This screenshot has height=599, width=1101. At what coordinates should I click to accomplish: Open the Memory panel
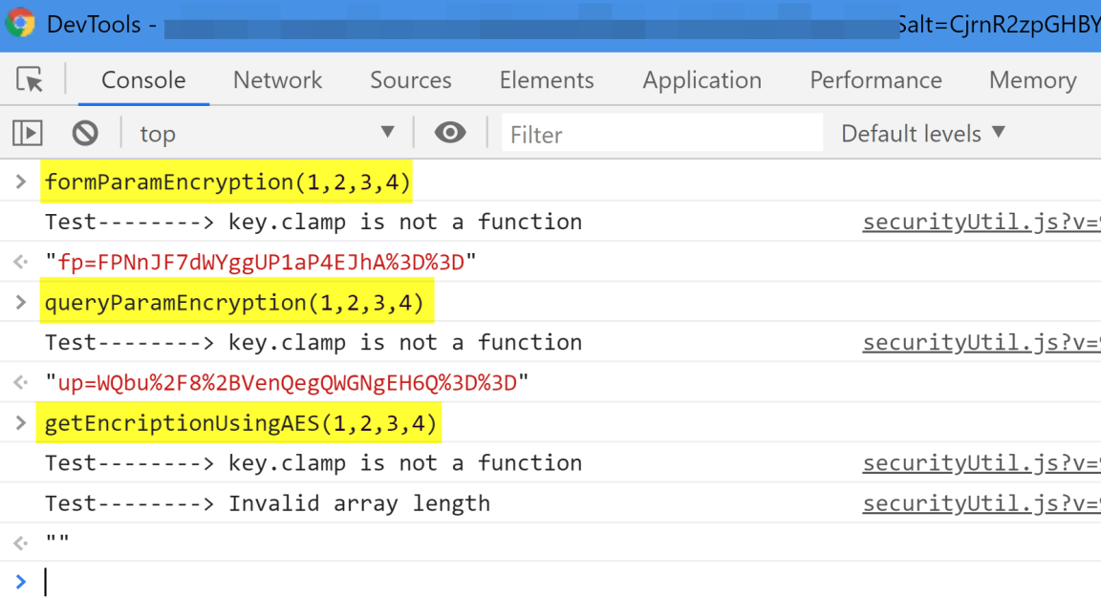tap(1031, 80)
